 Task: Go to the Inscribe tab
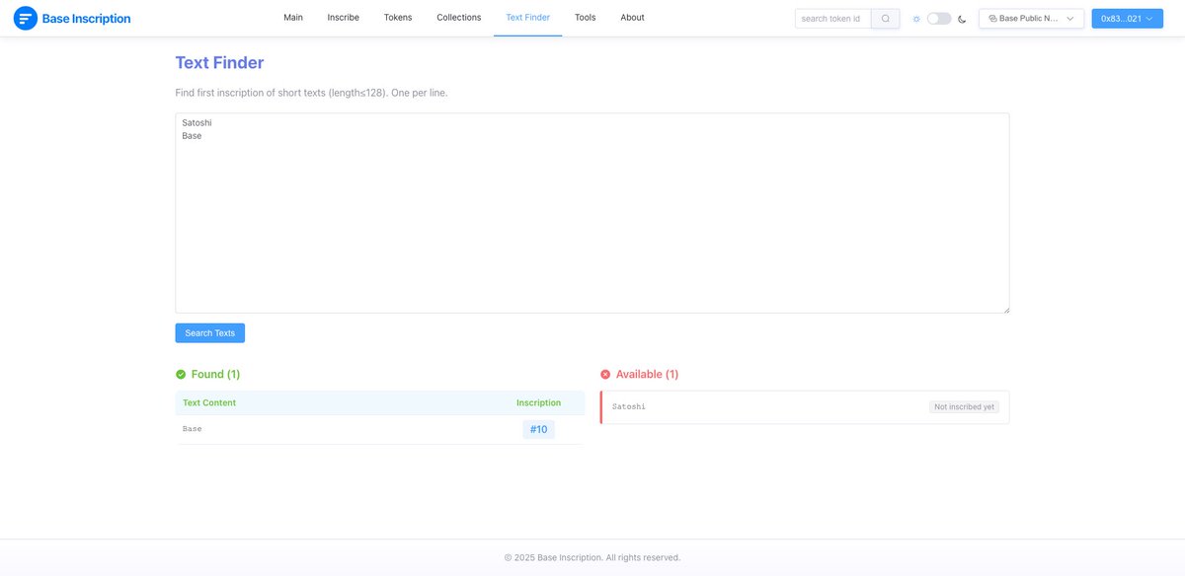point(344,18)
